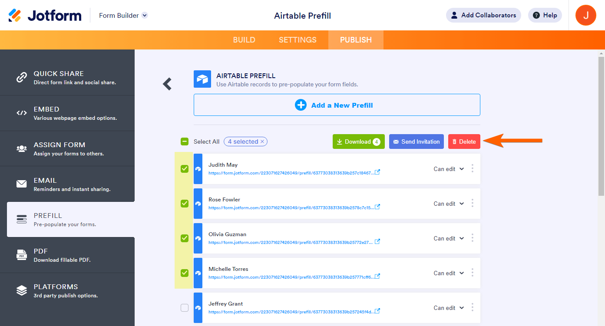Open Rose Fowler's prefill URL

[291, 207]
